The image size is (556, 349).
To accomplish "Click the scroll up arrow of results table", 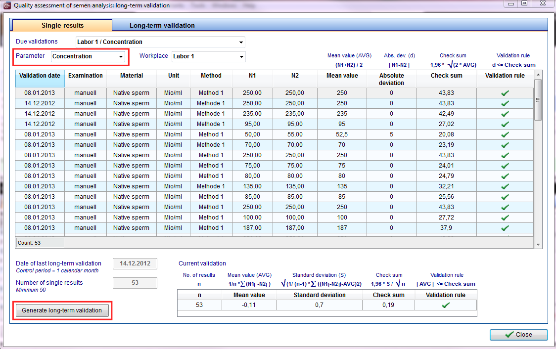I will [538, 75].
